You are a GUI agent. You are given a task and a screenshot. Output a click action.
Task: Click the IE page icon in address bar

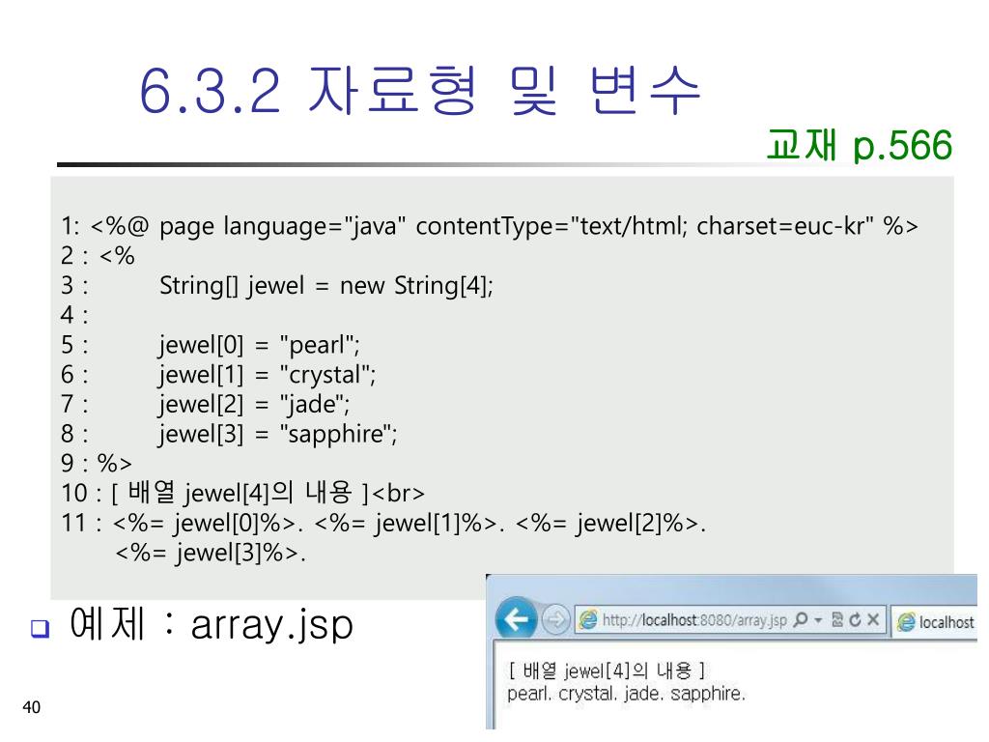click(588, 620)
